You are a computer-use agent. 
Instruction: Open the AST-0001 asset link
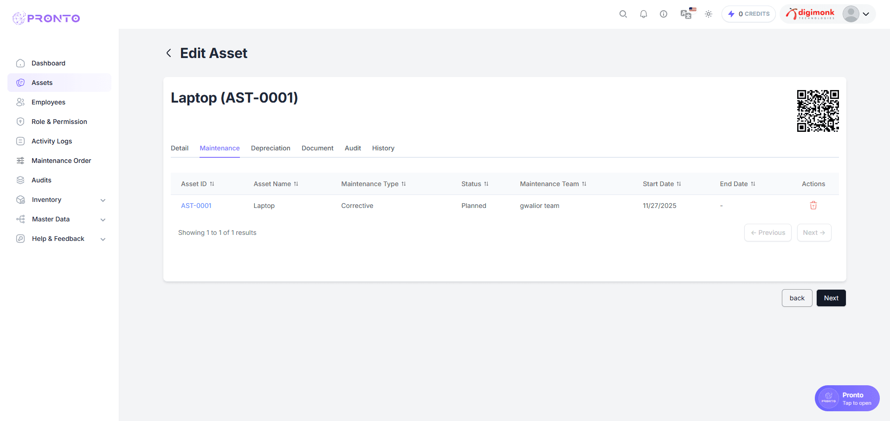coord(196,206)
